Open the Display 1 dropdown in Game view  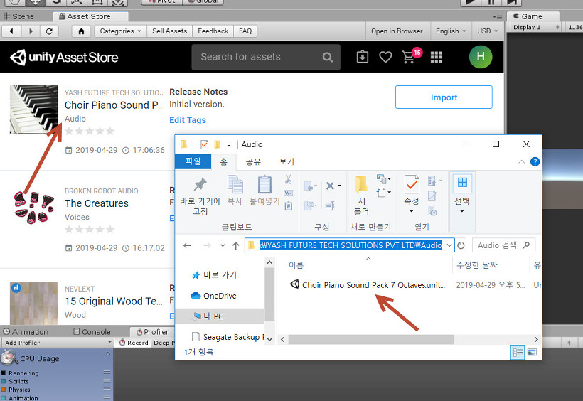coord(536,27)
